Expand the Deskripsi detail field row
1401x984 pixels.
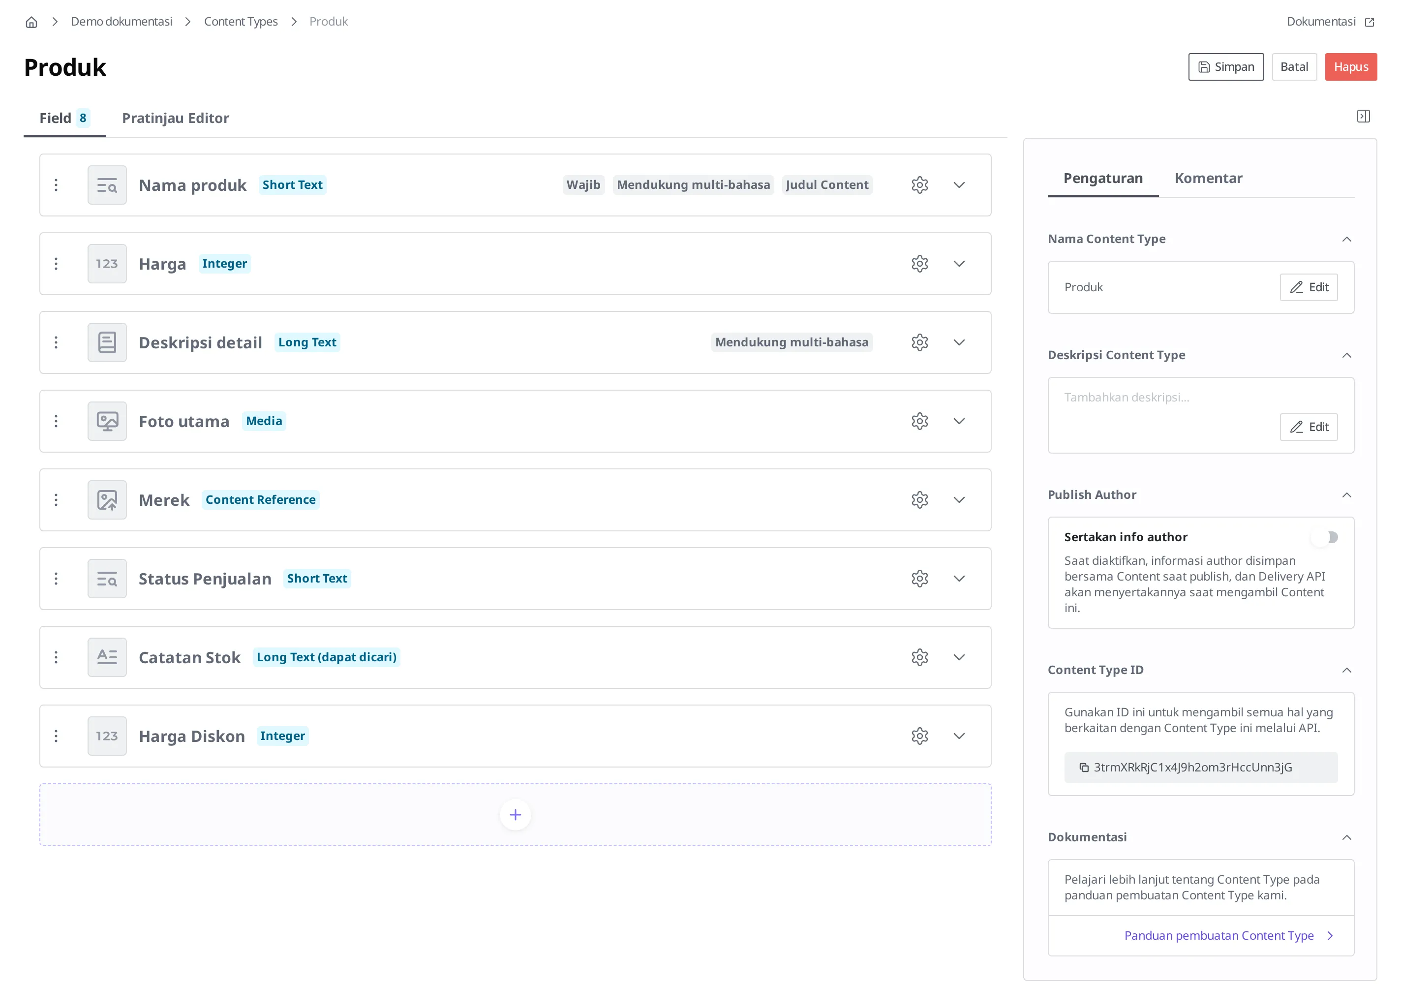pos(959,342)
